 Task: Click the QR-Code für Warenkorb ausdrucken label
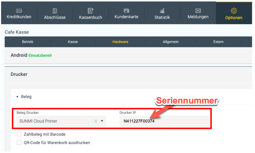pyautogui.click(x=57, y=143)
